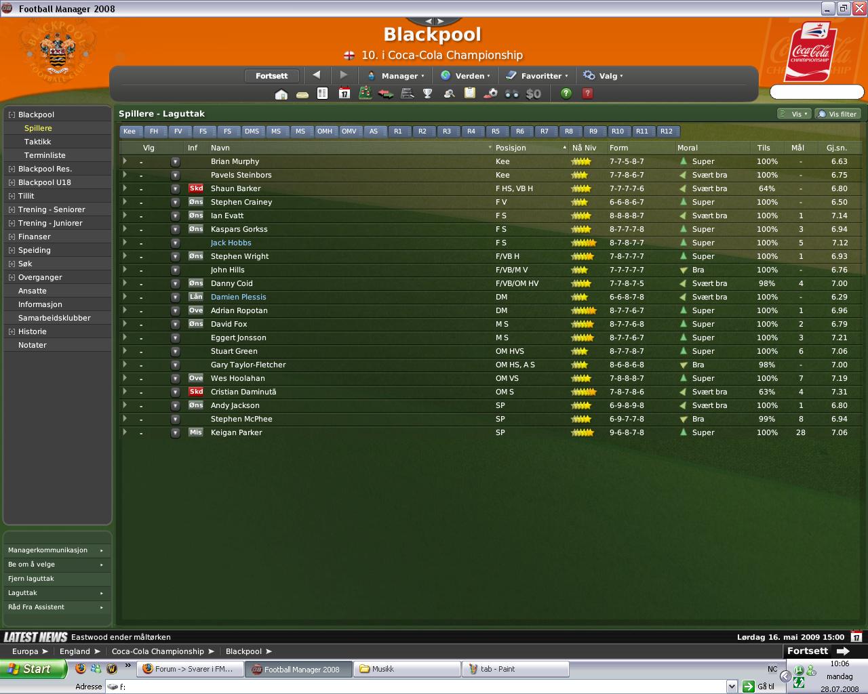Sort by the Posisjon column header

(511, 148)
